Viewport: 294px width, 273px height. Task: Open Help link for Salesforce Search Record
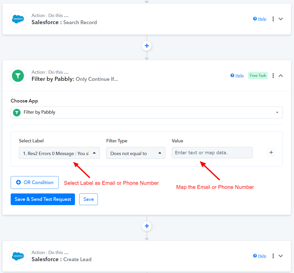tap(262, 19)
